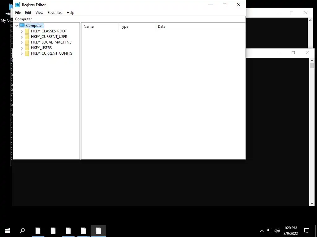Select HKEY_LOCAL_MACHINE in the tree
The image size is (317, 237).
pos(51,42)
